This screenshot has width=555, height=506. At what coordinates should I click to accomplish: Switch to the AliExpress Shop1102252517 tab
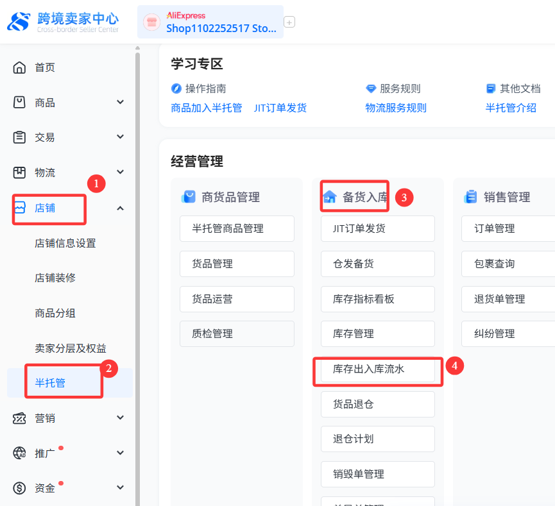[210, 22]
